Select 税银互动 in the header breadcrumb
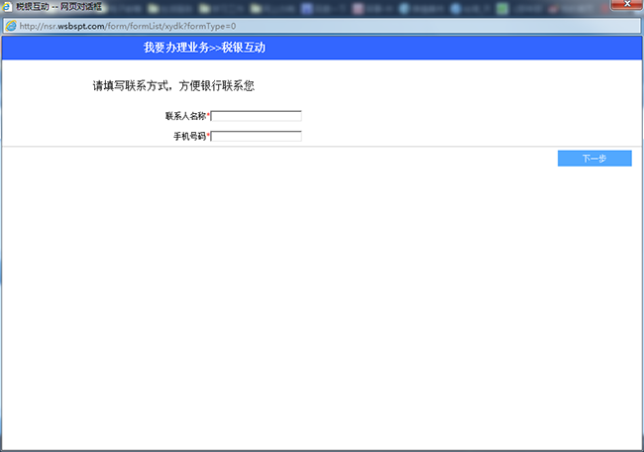This screenshot has height=452, width=644. coord(244,48)
